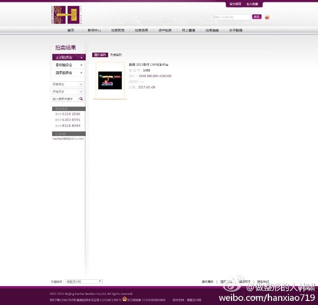The height and width of the screenshot is (305, 318).
Task: Click the magnifier icon in sidebar search
Action: click(81, 99)
